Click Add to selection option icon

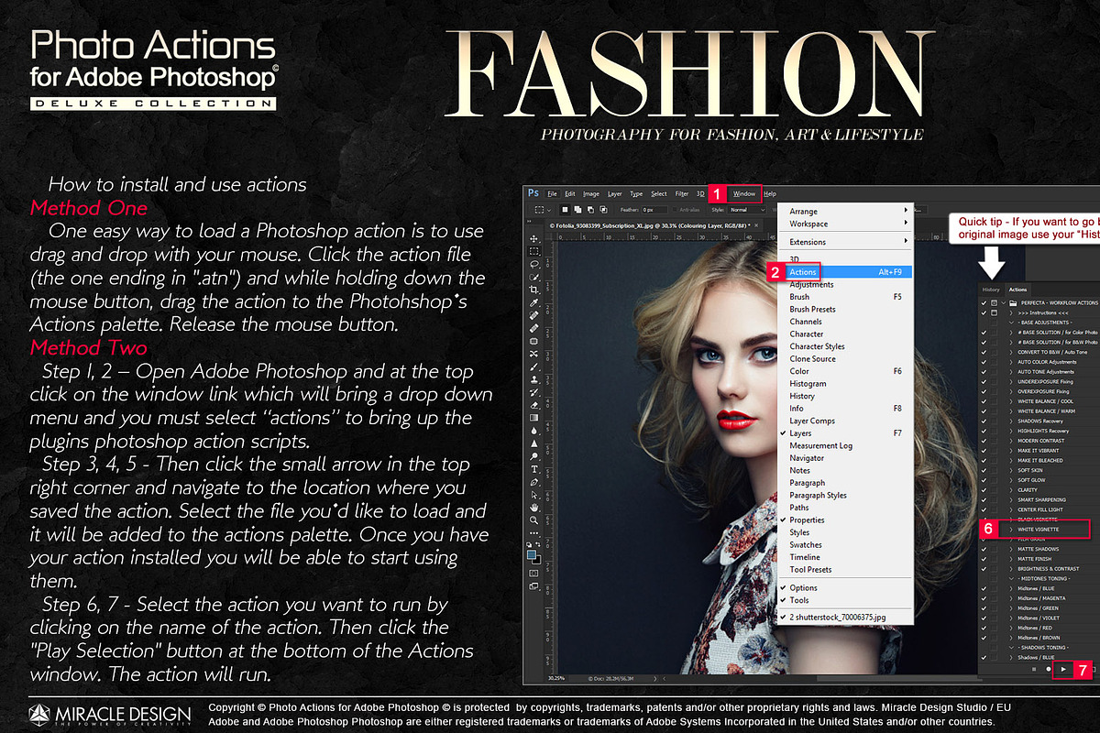coord(577,210)
